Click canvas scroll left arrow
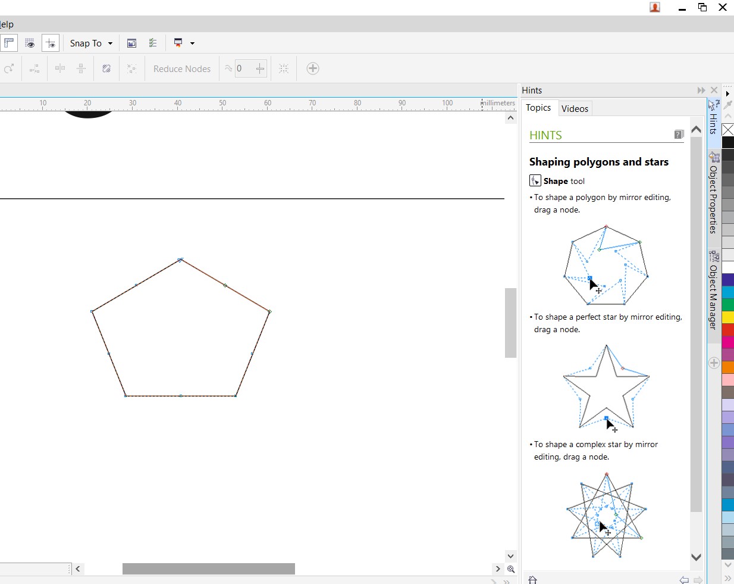 78,569
